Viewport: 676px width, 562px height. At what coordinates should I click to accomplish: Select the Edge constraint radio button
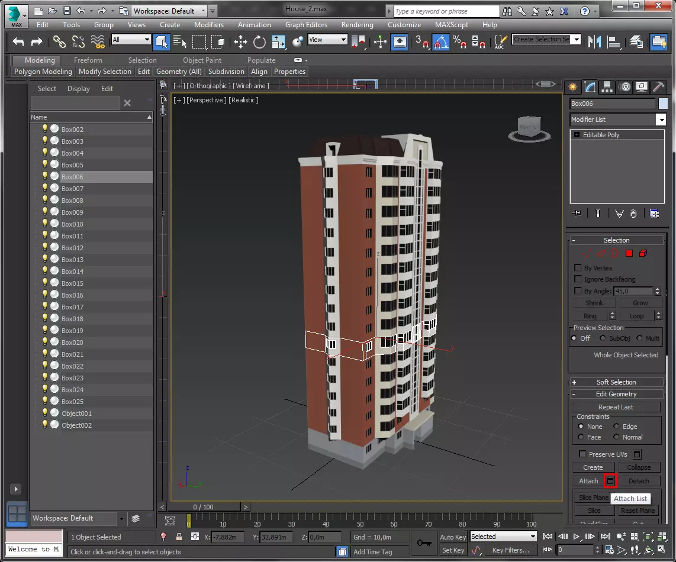(x=617, y=427)
